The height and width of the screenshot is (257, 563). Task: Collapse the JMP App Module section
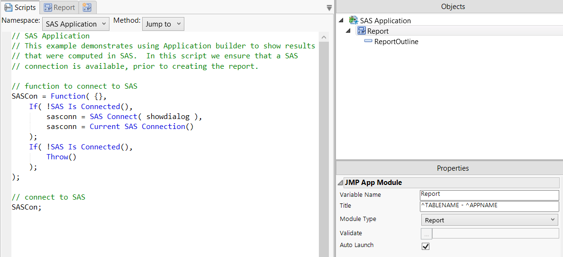[340, 183]
